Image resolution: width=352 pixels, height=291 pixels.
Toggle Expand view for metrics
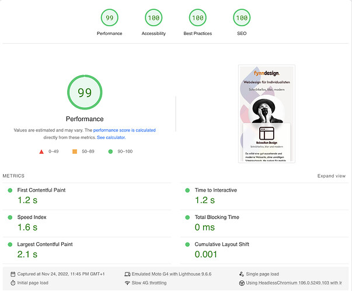[332, 176]
